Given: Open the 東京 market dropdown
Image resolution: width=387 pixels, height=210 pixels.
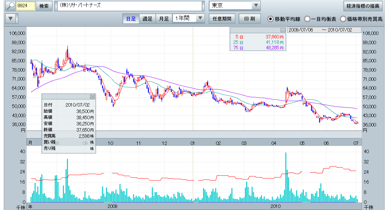Looking at the screenshot, I should pos(235,6).
